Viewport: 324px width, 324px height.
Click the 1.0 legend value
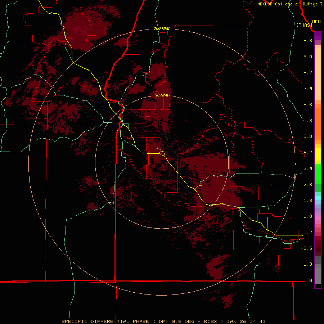pos(308,216)
